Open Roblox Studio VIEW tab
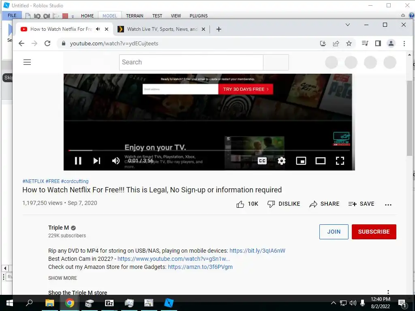 (176, 16)
